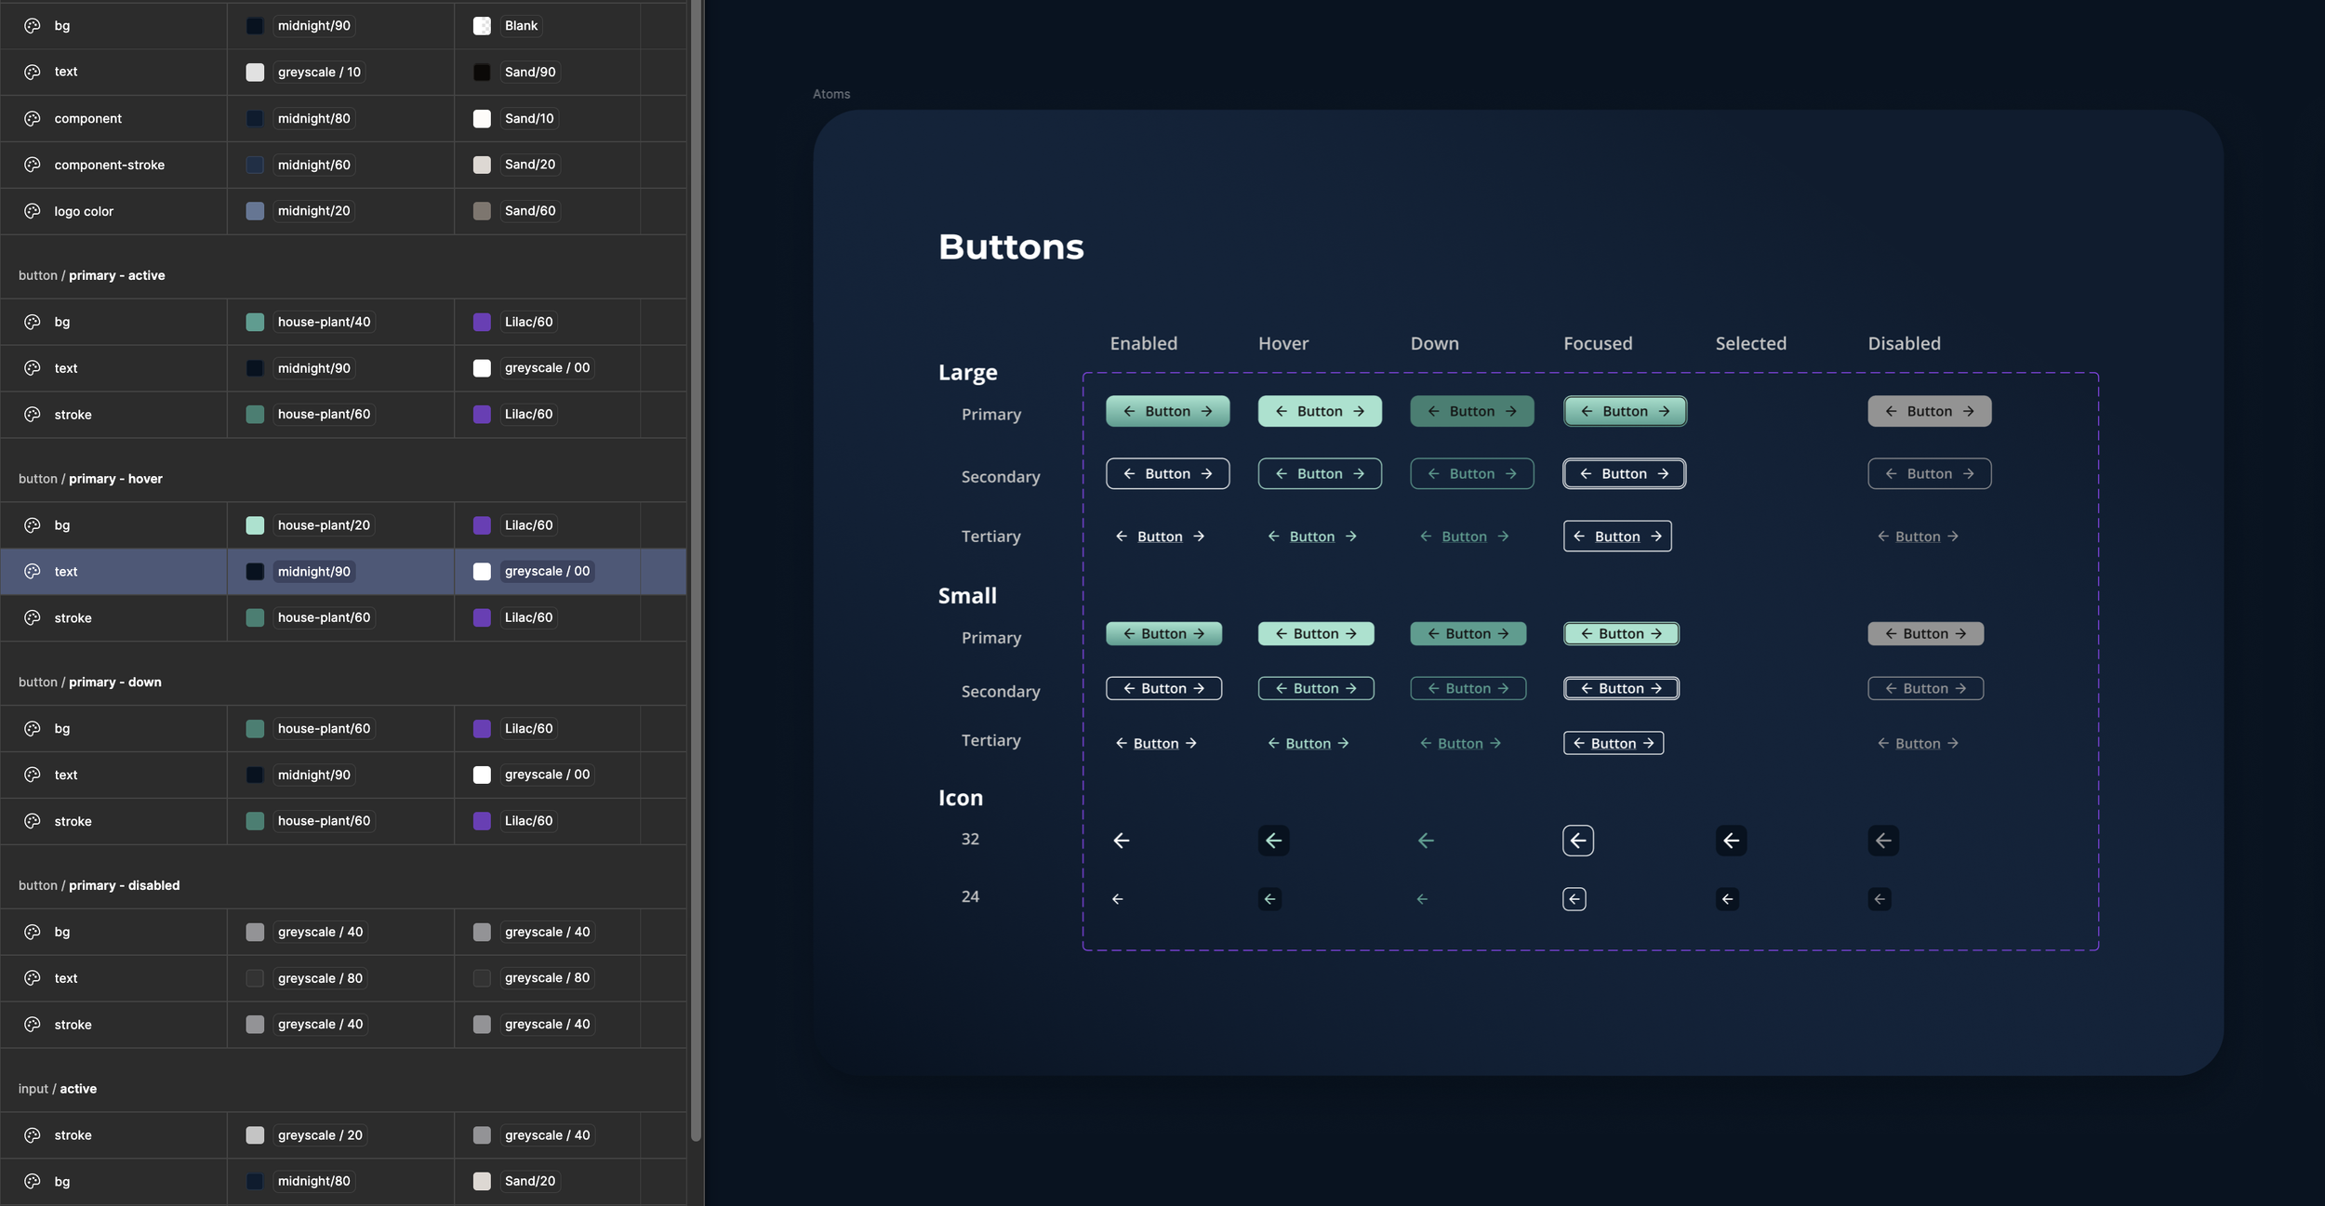
Task: Click palette icon of the component-stroke variable
Action: click(33, 165)
